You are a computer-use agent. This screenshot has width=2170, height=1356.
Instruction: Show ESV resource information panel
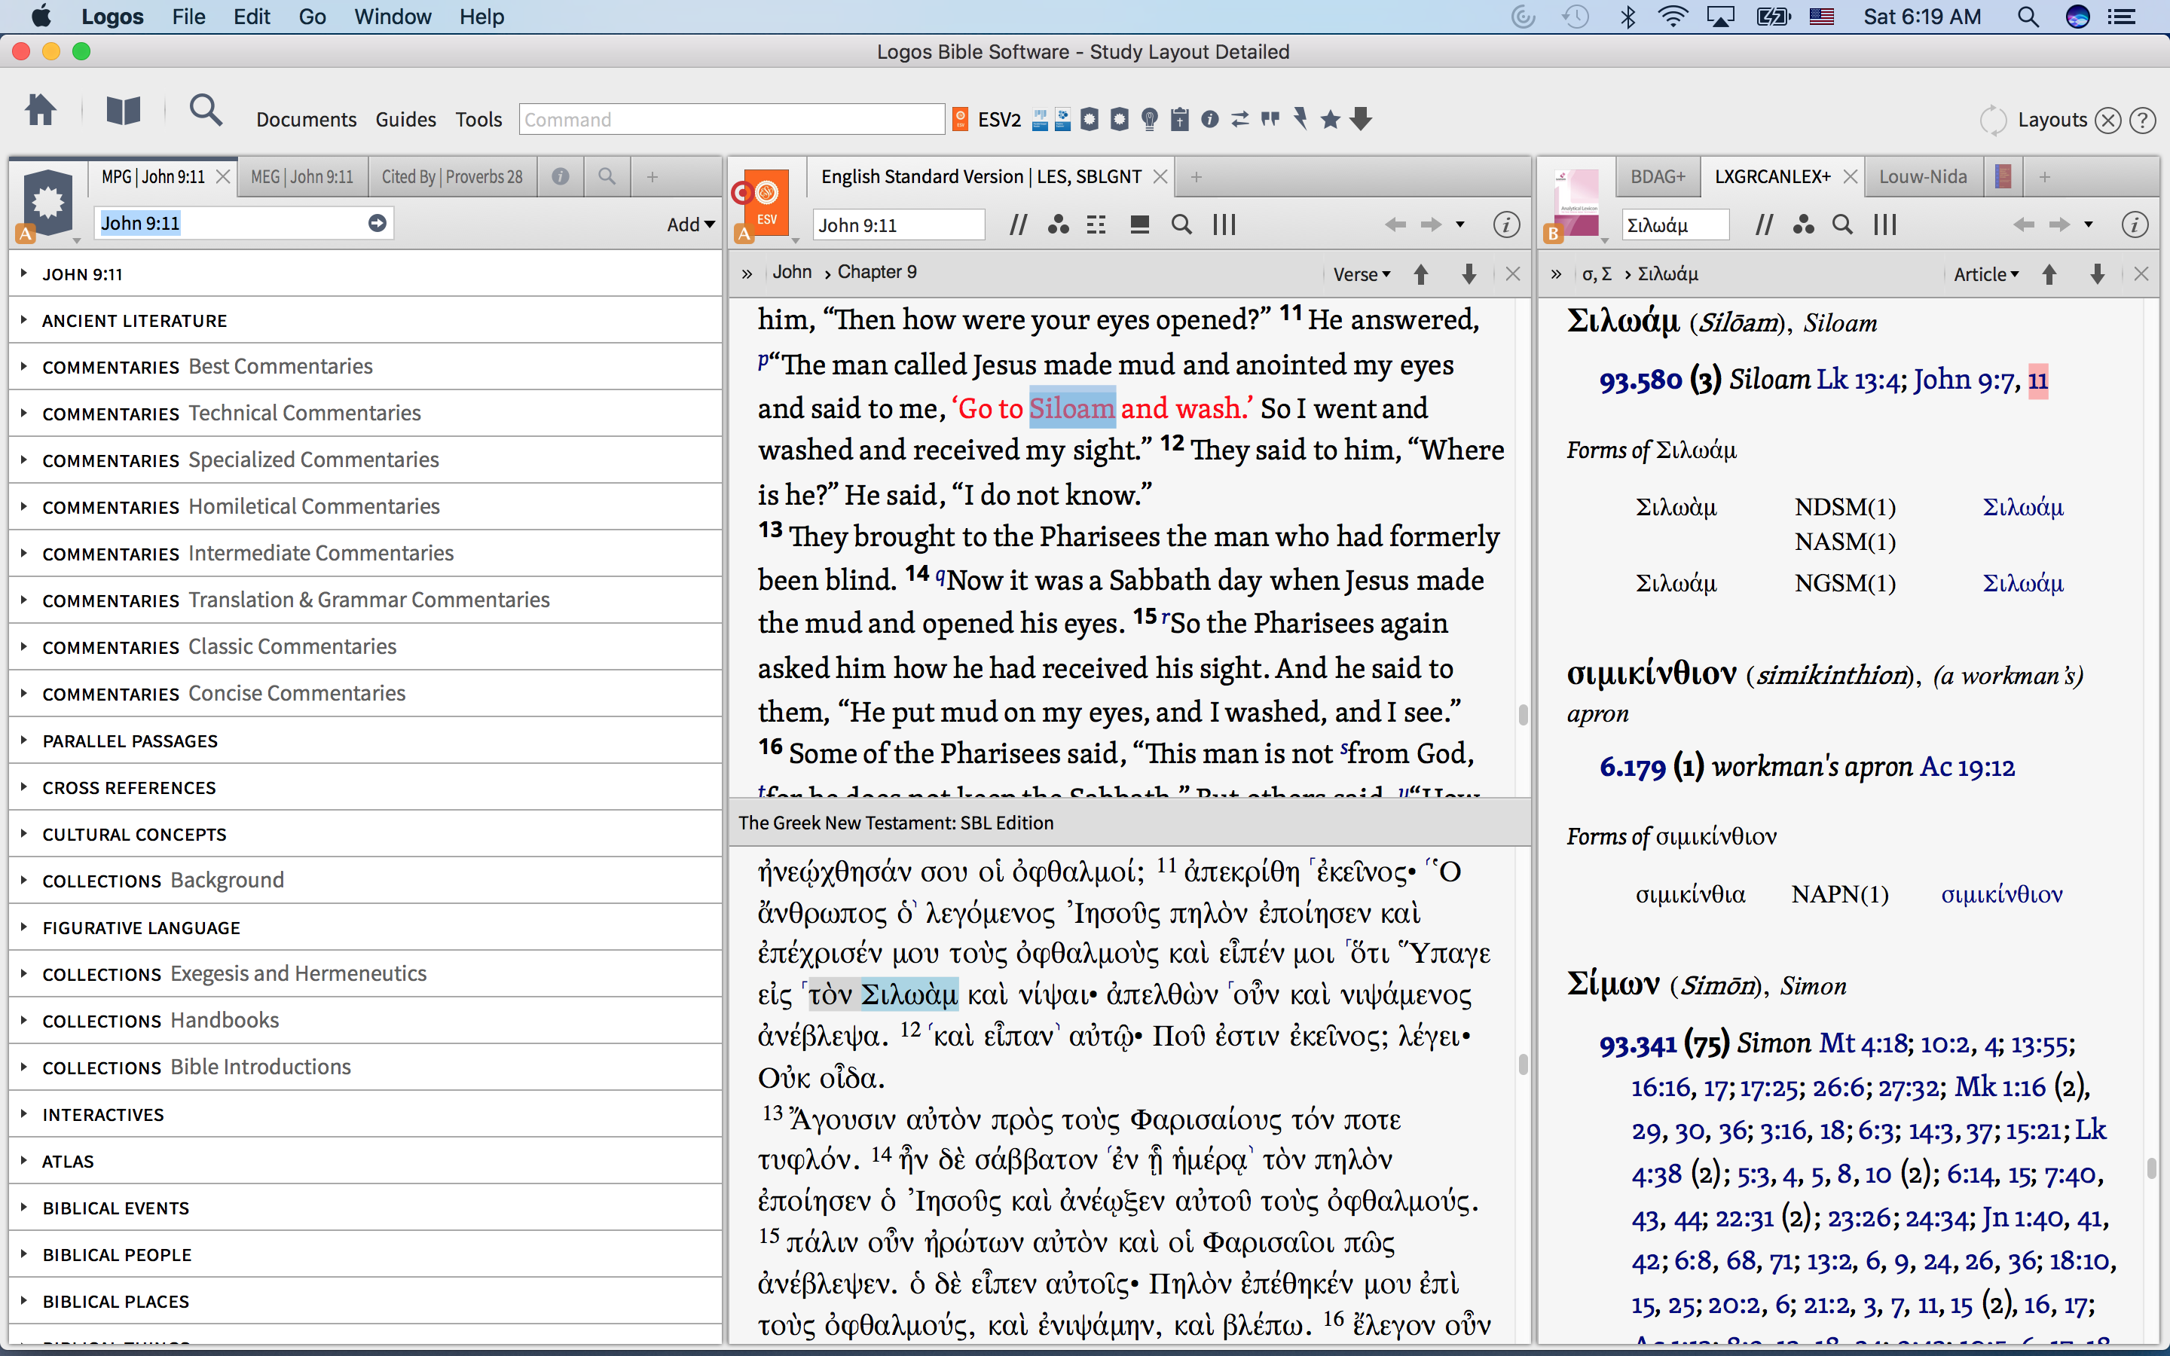coord(1506,224)
